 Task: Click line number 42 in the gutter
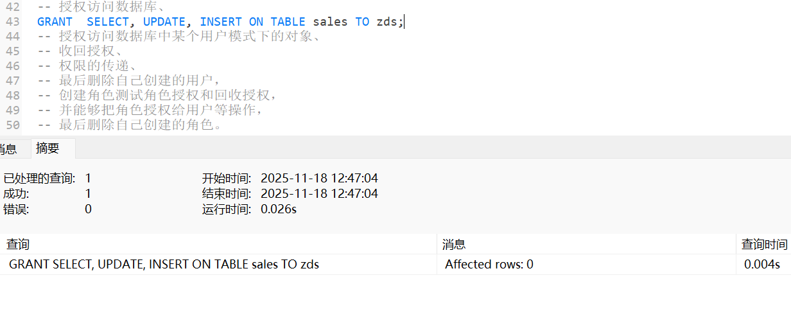pos(12,8)
